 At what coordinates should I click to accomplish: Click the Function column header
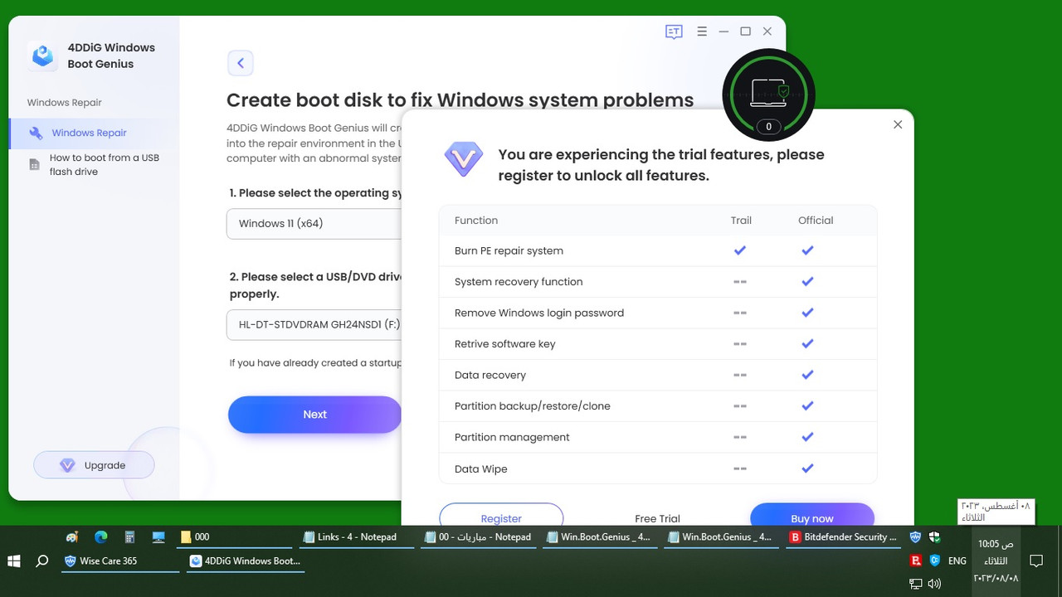click(x=476, y=221)
